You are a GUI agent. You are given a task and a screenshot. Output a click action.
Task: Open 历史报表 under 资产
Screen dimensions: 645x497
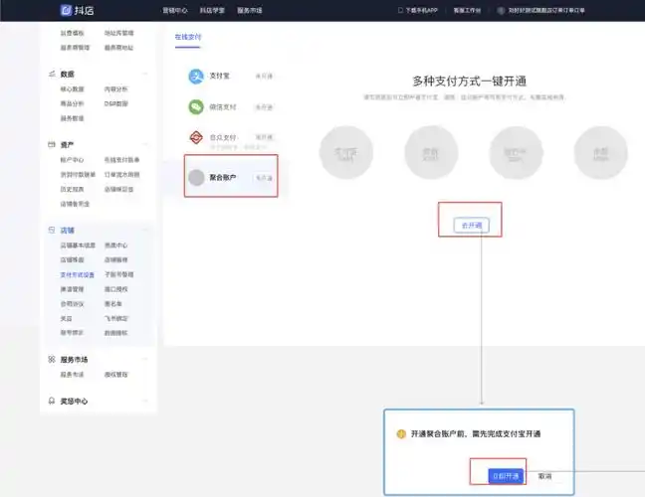pos(73,189)
